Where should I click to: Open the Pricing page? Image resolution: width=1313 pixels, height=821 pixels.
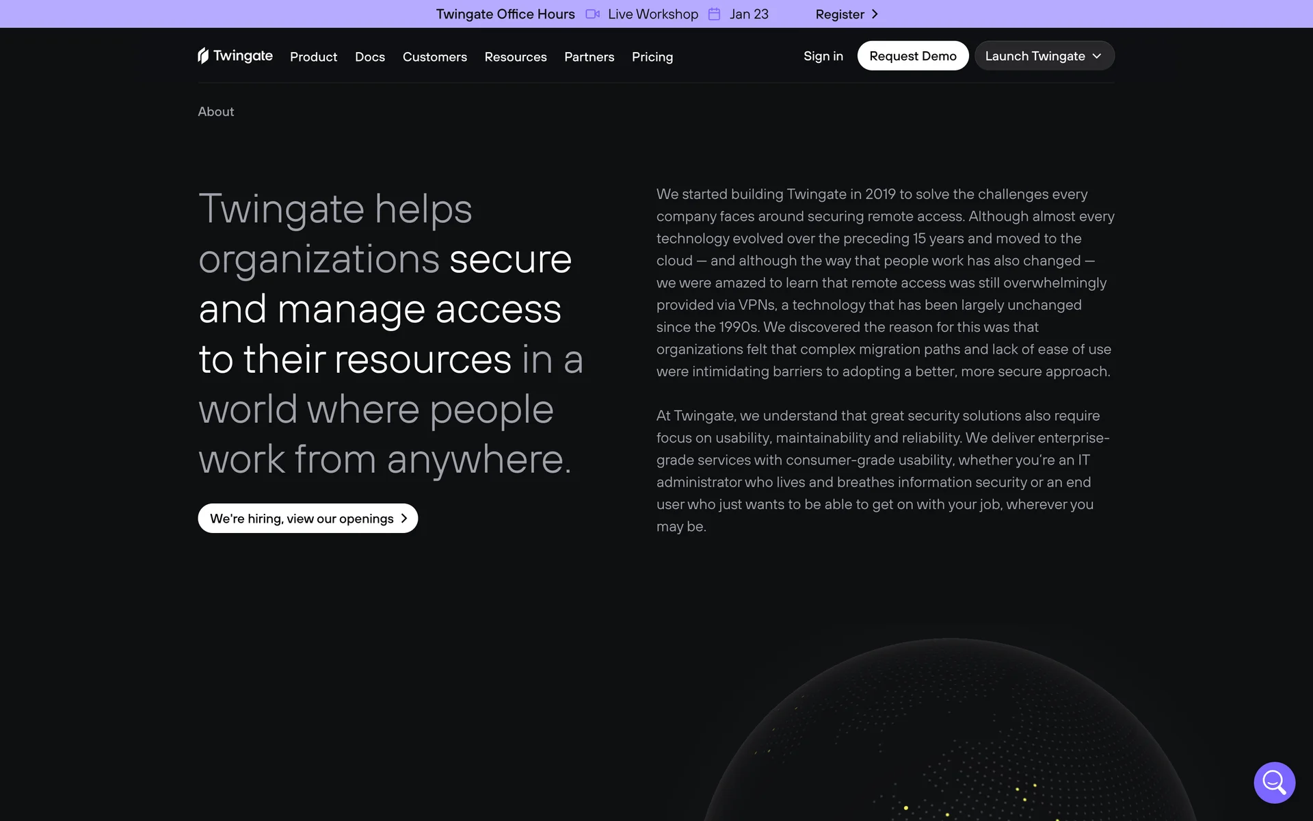pos(652,57)
